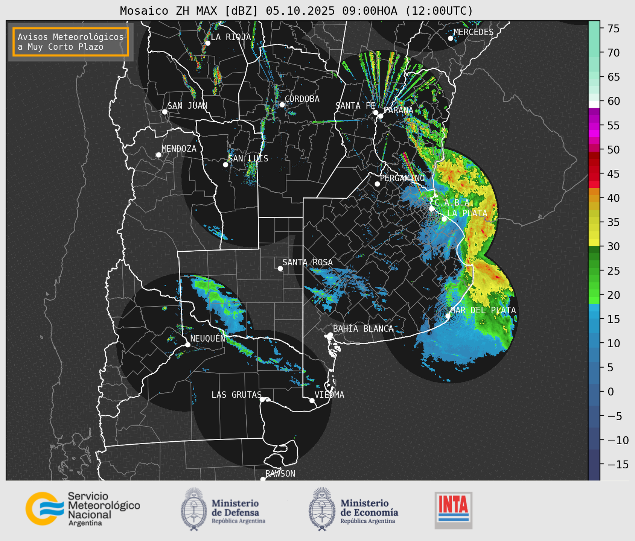Viewport: 635px width, 541px height.
Task: Select the Córdoba city marker dot
Action: (x=282, y=105)
